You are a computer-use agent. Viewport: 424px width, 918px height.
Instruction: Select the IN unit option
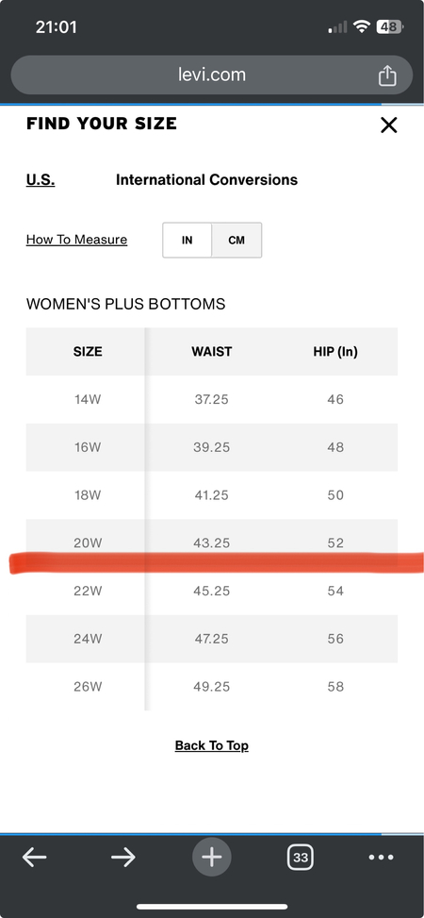point(188,240)
